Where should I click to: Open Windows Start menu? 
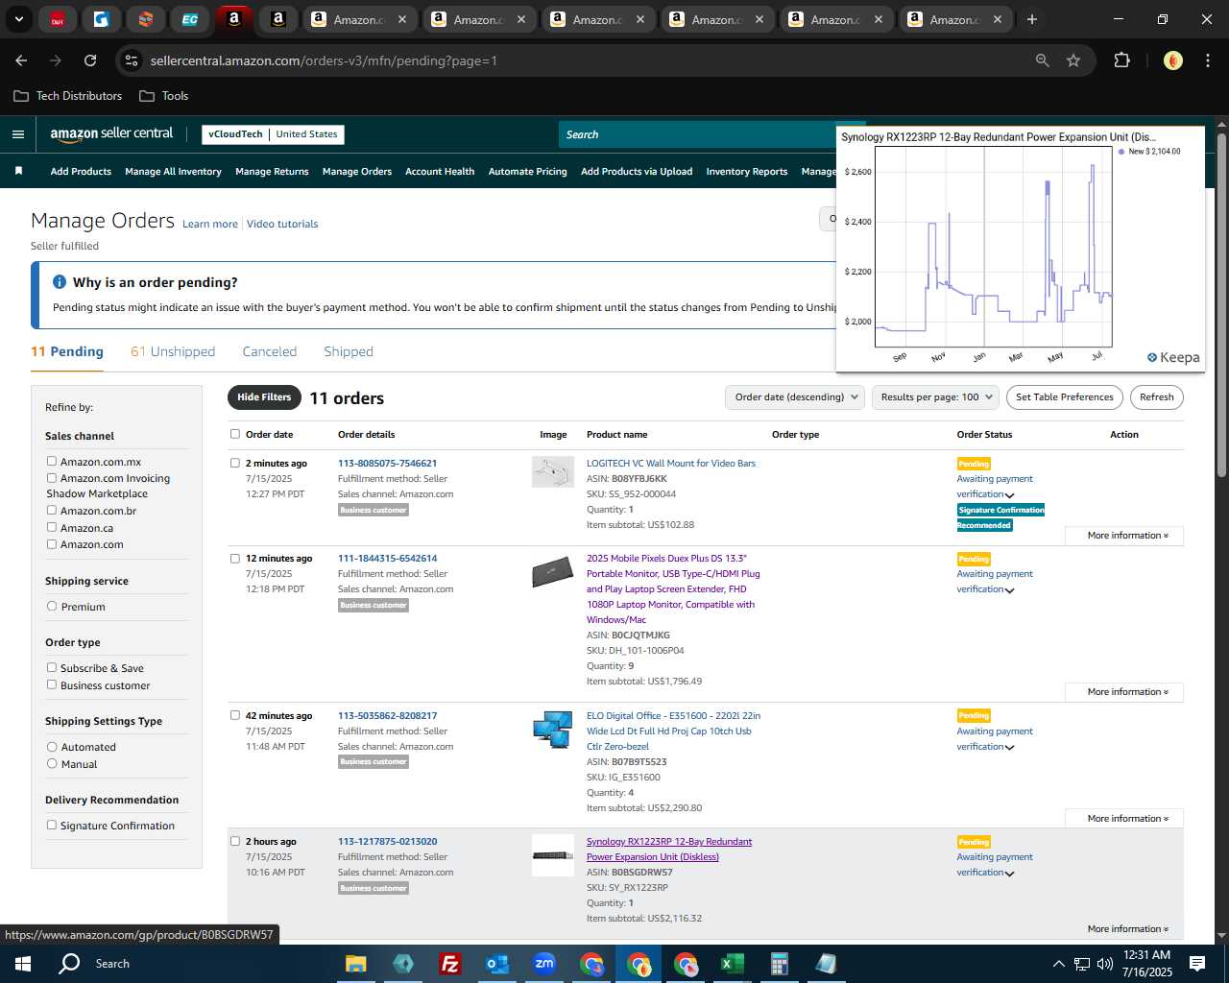(23, 963)
